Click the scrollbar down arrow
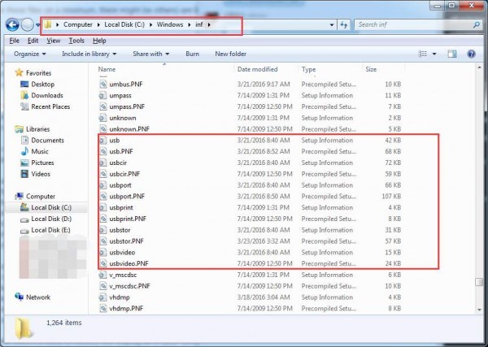This screenshot has height=347, width=488. click(x=479, y=310)
